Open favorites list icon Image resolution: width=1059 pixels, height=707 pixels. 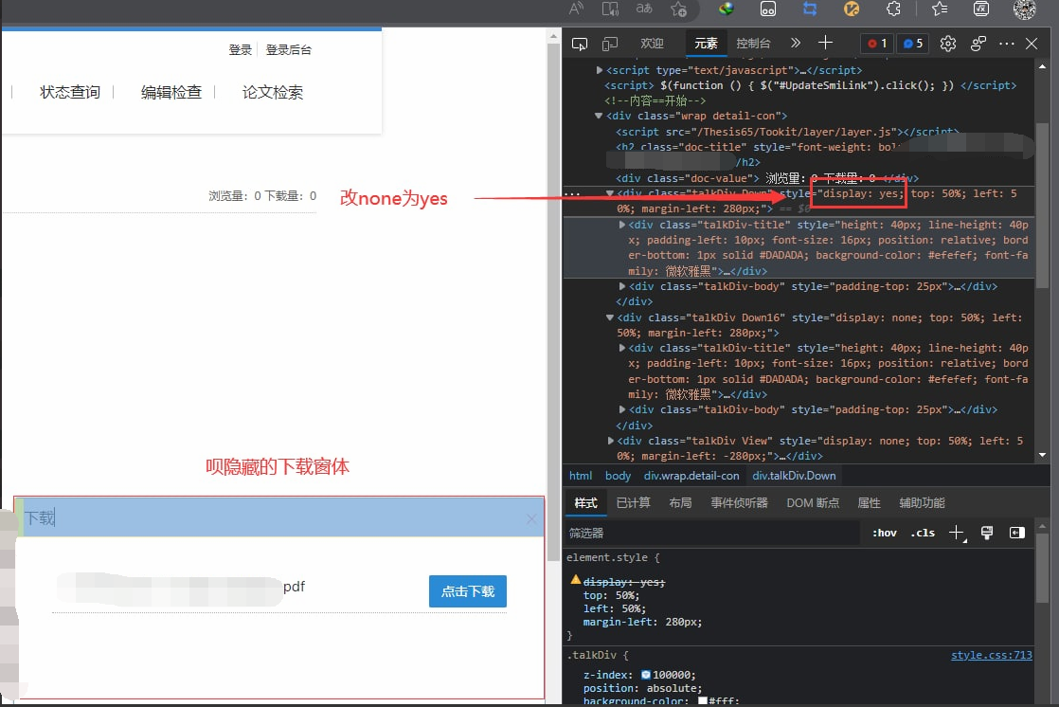[x=940, y=9]
